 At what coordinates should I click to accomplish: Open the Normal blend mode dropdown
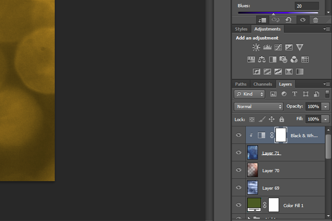click(x=258, y=107)
